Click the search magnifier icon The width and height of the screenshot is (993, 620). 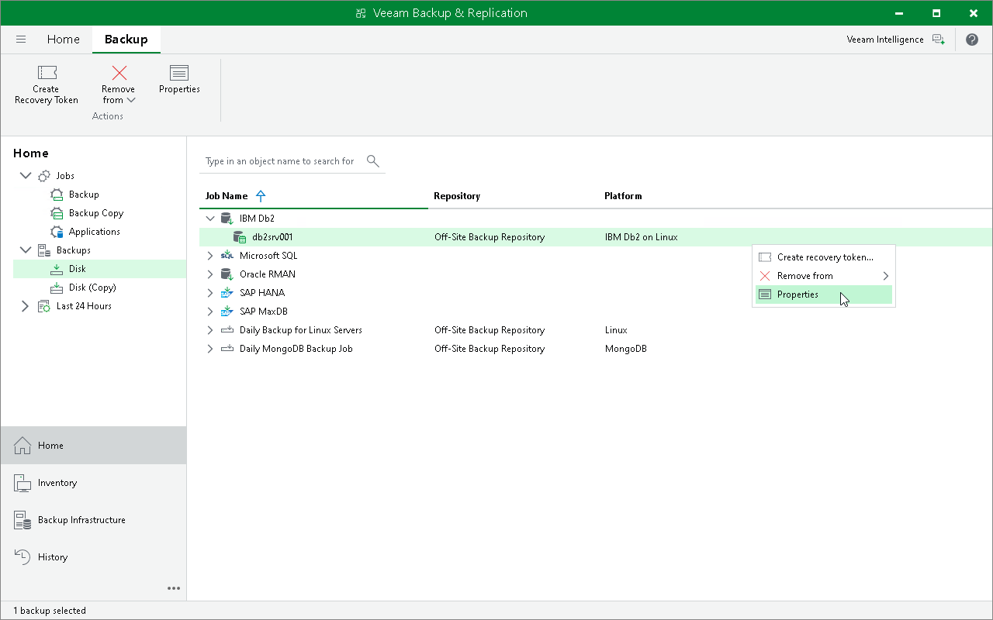373,161
